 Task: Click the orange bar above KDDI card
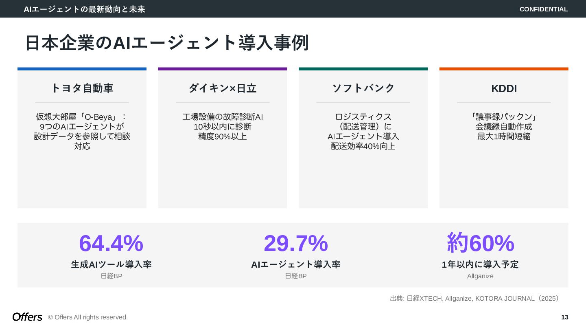[504, 69]
